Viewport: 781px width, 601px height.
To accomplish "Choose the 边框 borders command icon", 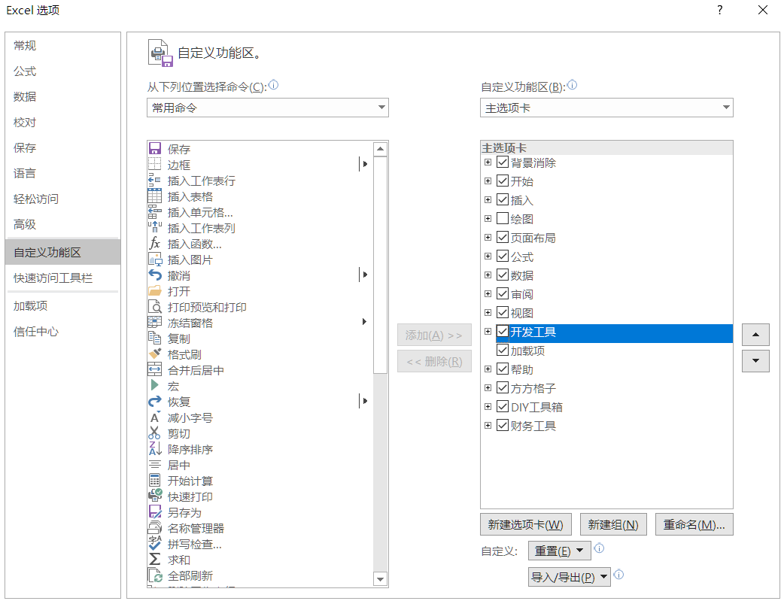I will (x=155, y=164).
